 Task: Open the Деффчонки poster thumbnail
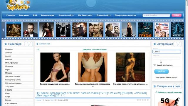[162, 30]
